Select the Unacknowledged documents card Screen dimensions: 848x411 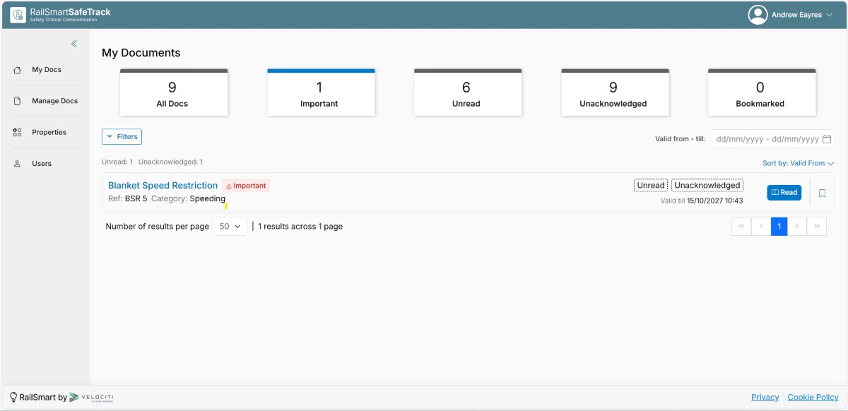tap(614, 92)
